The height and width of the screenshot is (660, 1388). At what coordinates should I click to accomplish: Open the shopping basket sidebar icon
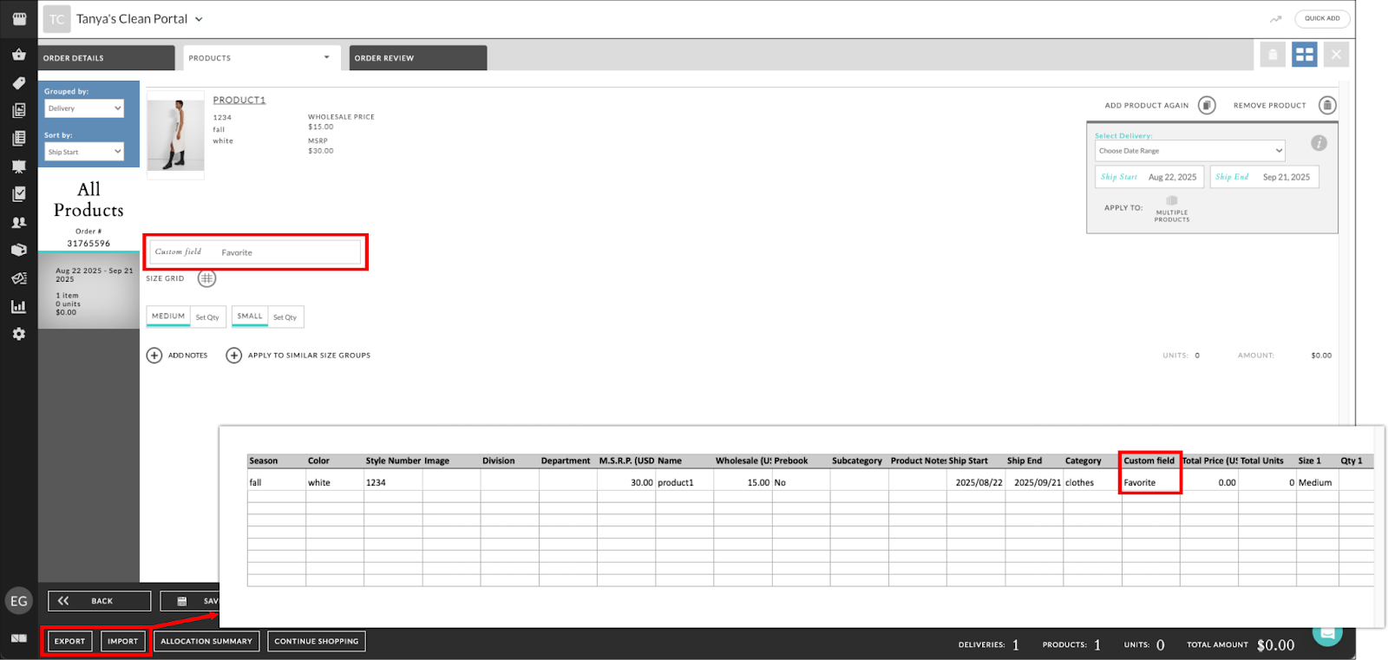19,55
